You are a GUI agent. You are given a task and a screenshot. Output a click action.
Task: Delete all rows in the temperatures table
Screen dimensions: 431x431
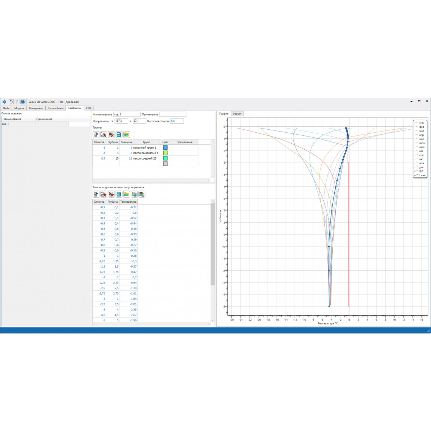point(111,194)
